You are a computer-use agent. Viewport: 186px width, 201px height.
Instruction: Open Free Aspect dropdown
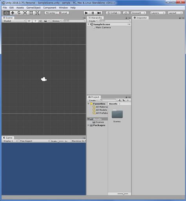(35, 141)
